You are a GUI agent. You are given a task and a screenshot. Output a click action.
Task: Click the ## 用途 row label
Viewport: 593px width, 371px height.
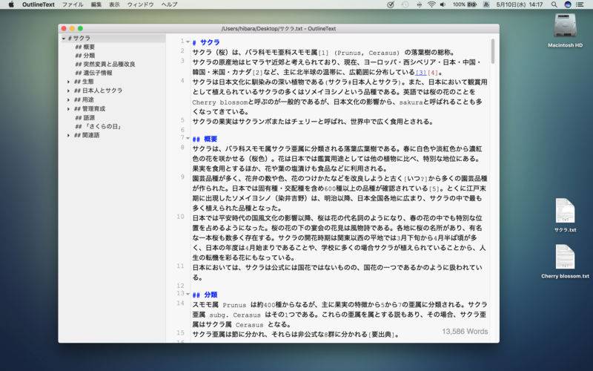tap(84, 100)
